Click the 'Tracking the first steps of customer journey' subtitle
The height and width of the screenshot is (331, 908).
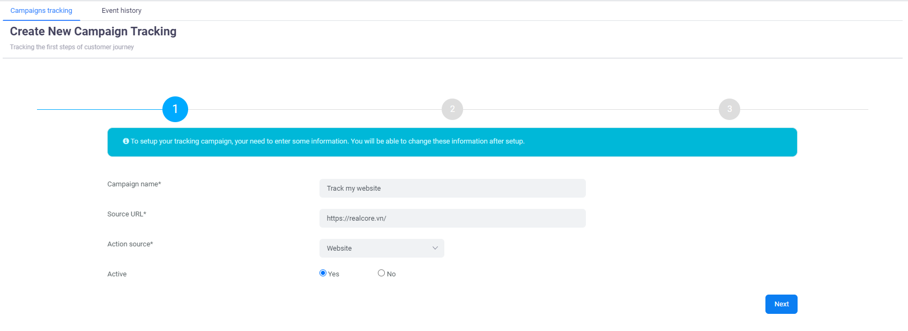tap(72, 47)
